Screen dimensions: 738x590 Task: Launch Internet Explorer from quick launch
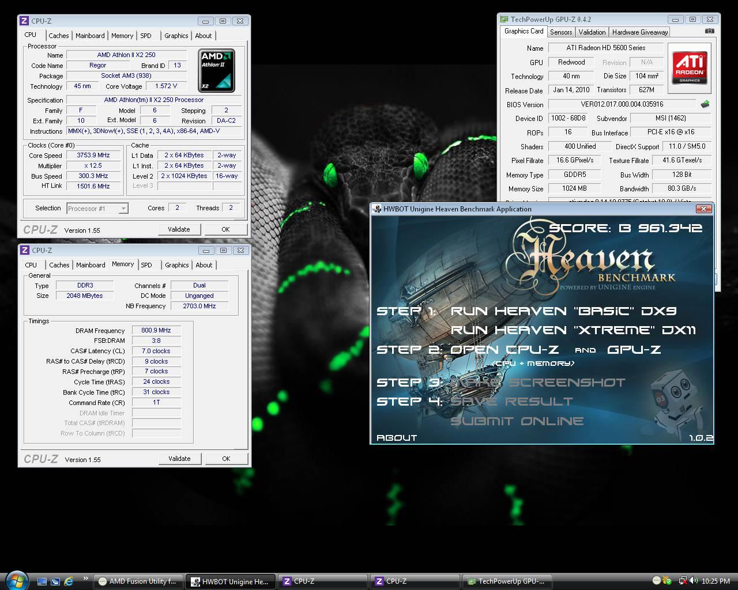[x=69, y=581]
